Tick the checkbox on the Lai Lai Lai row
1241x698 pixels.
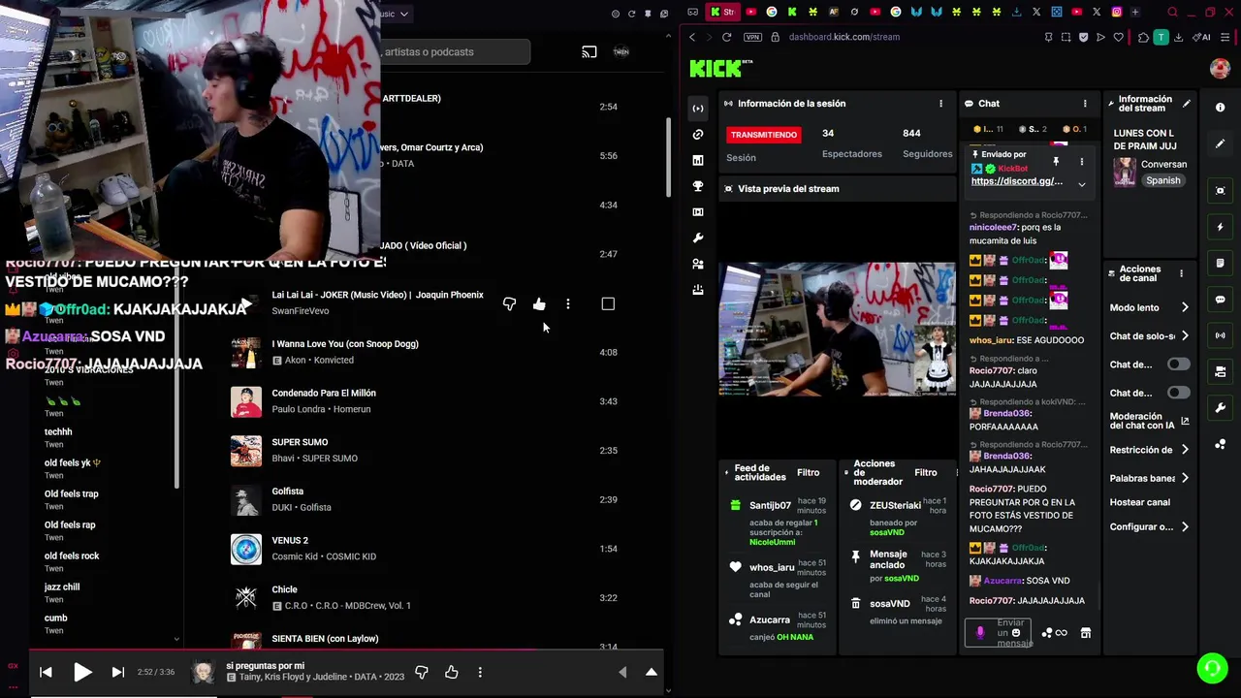click(x=608, y=304)
